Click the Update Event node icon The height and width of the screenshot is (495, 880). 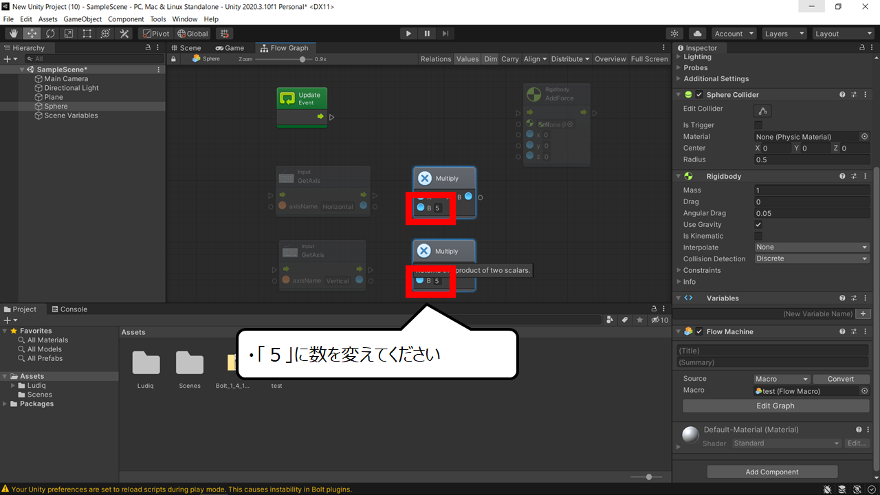coord(287,98)
